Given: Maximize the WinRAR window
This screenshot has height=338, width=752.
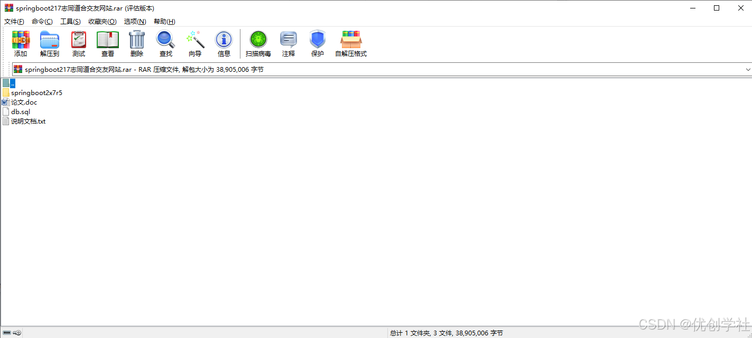Looking at the screenshot, I should tap(717, 8).
